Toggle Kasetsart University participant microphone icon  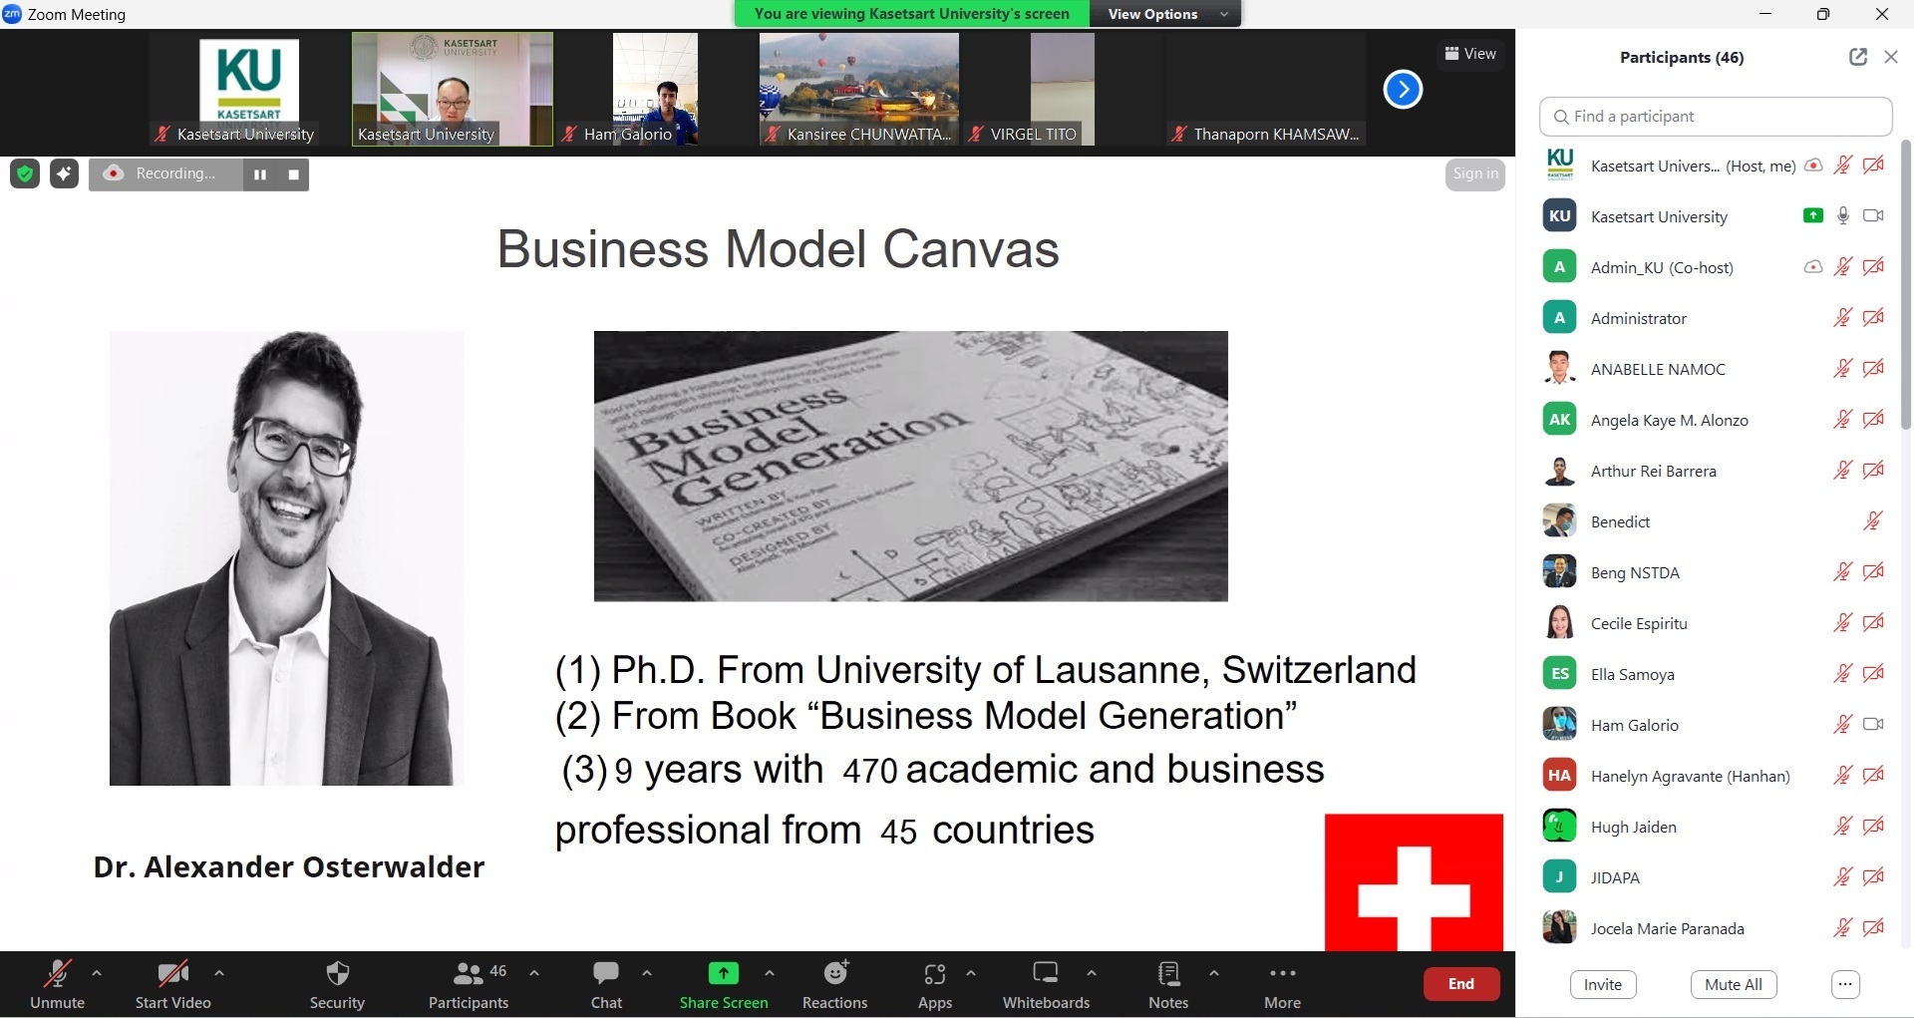pyautogui.click(x=1843, y=215)
